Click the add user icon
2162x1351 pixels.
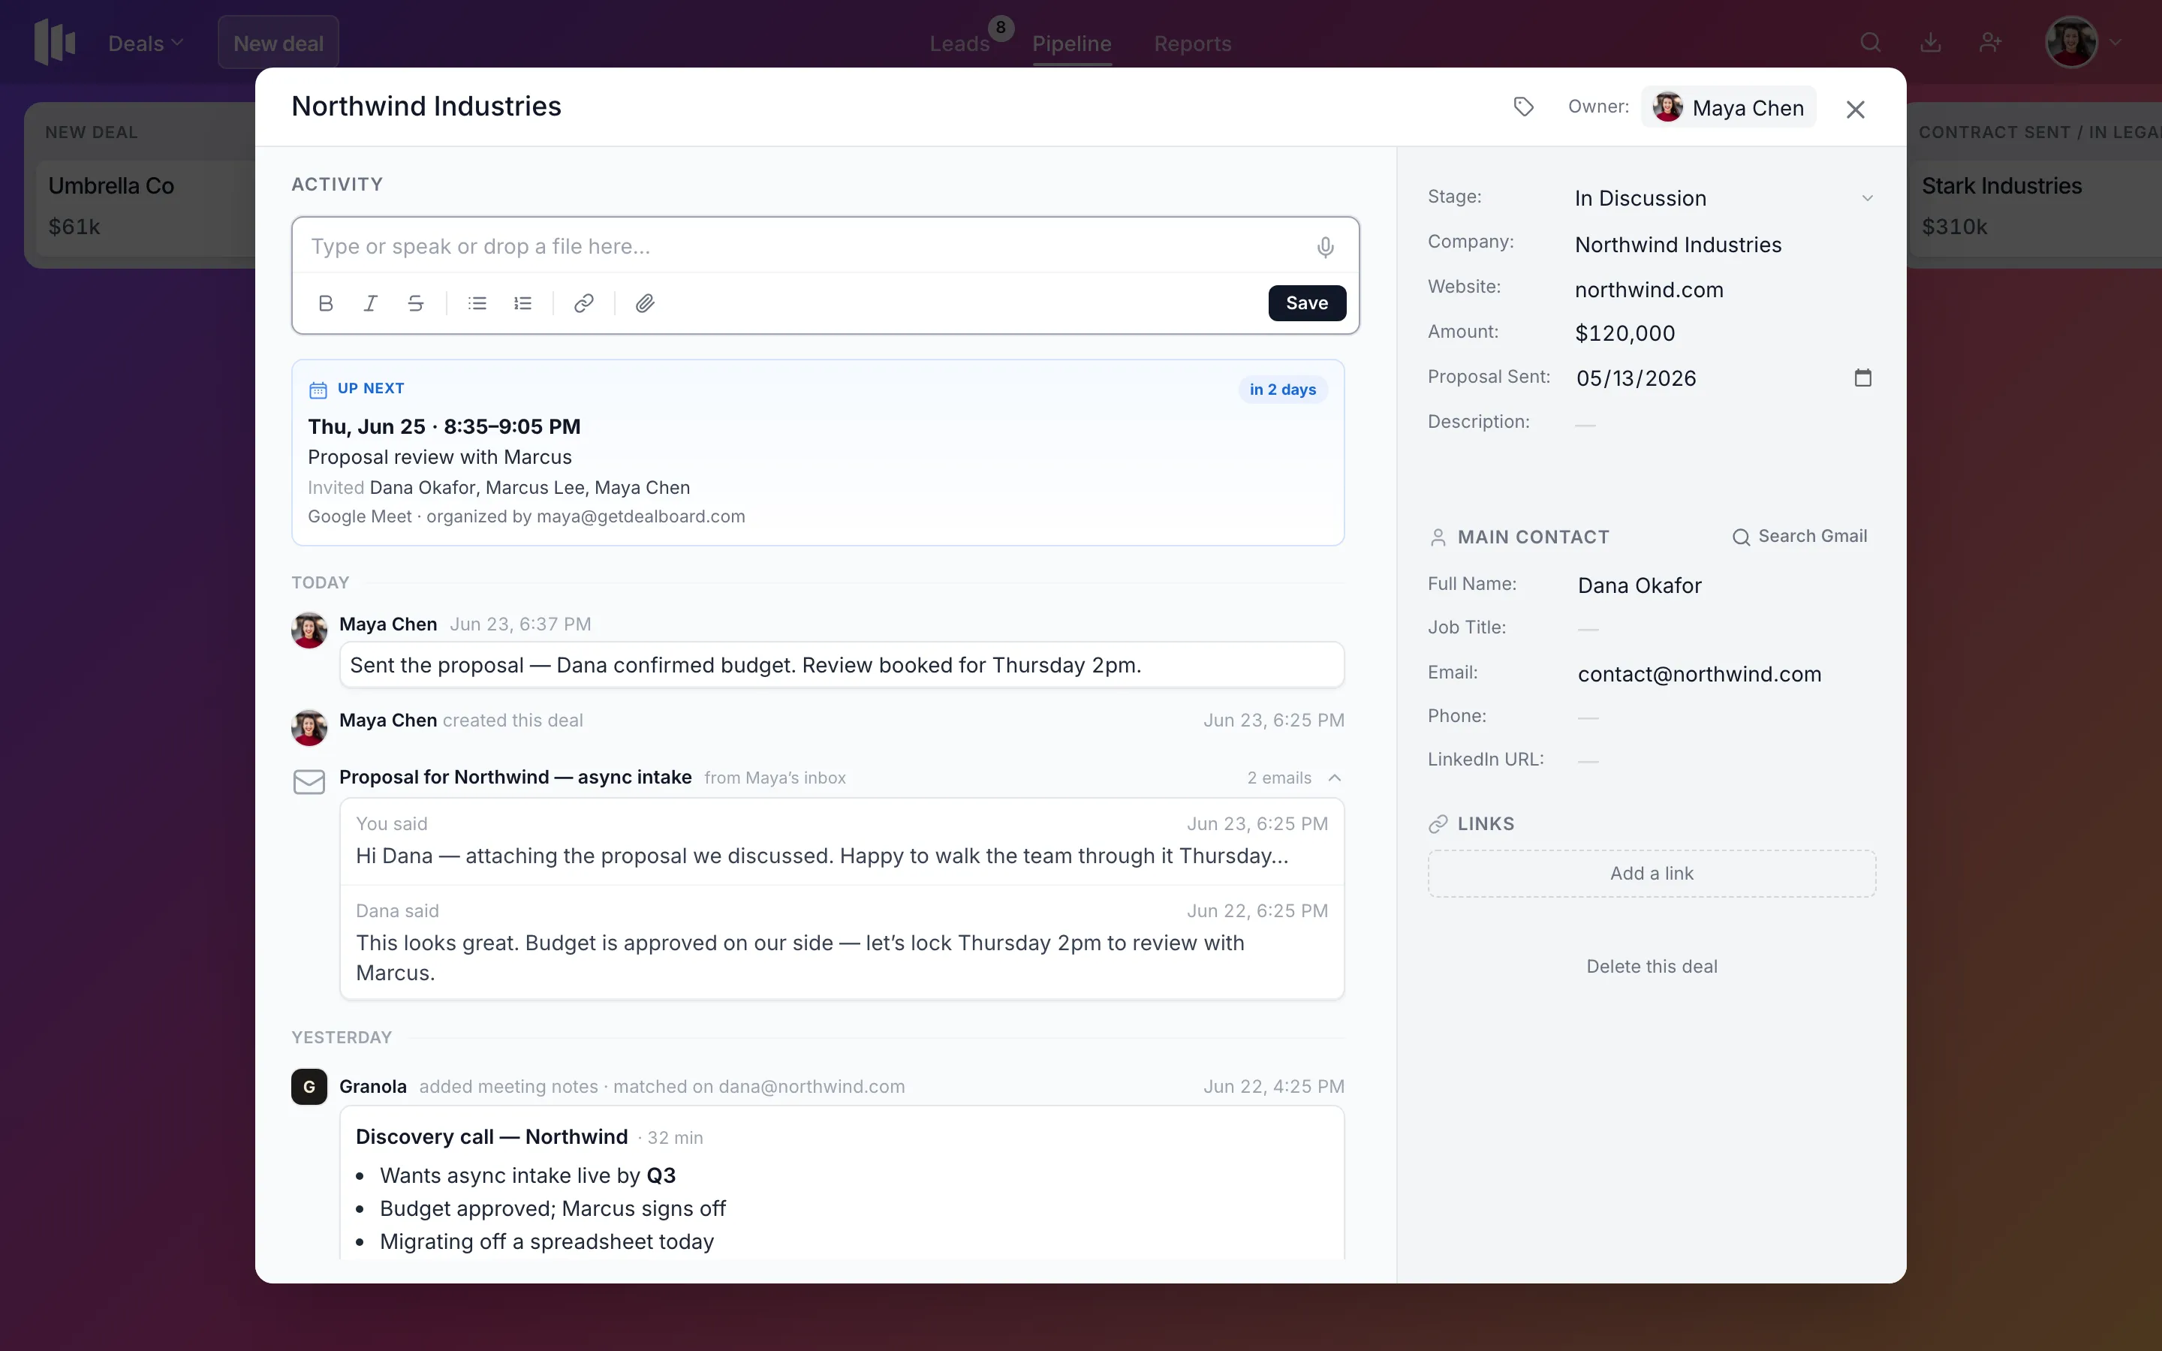pyautogui.click(x=1991, y=42)
